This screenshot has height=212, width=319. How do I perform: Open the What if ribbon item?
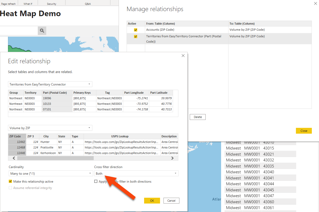28,4
